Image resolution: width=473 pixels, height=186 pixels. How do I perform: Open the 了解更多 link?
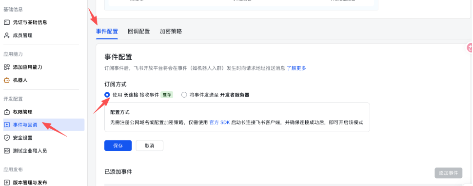click(296, 68)
